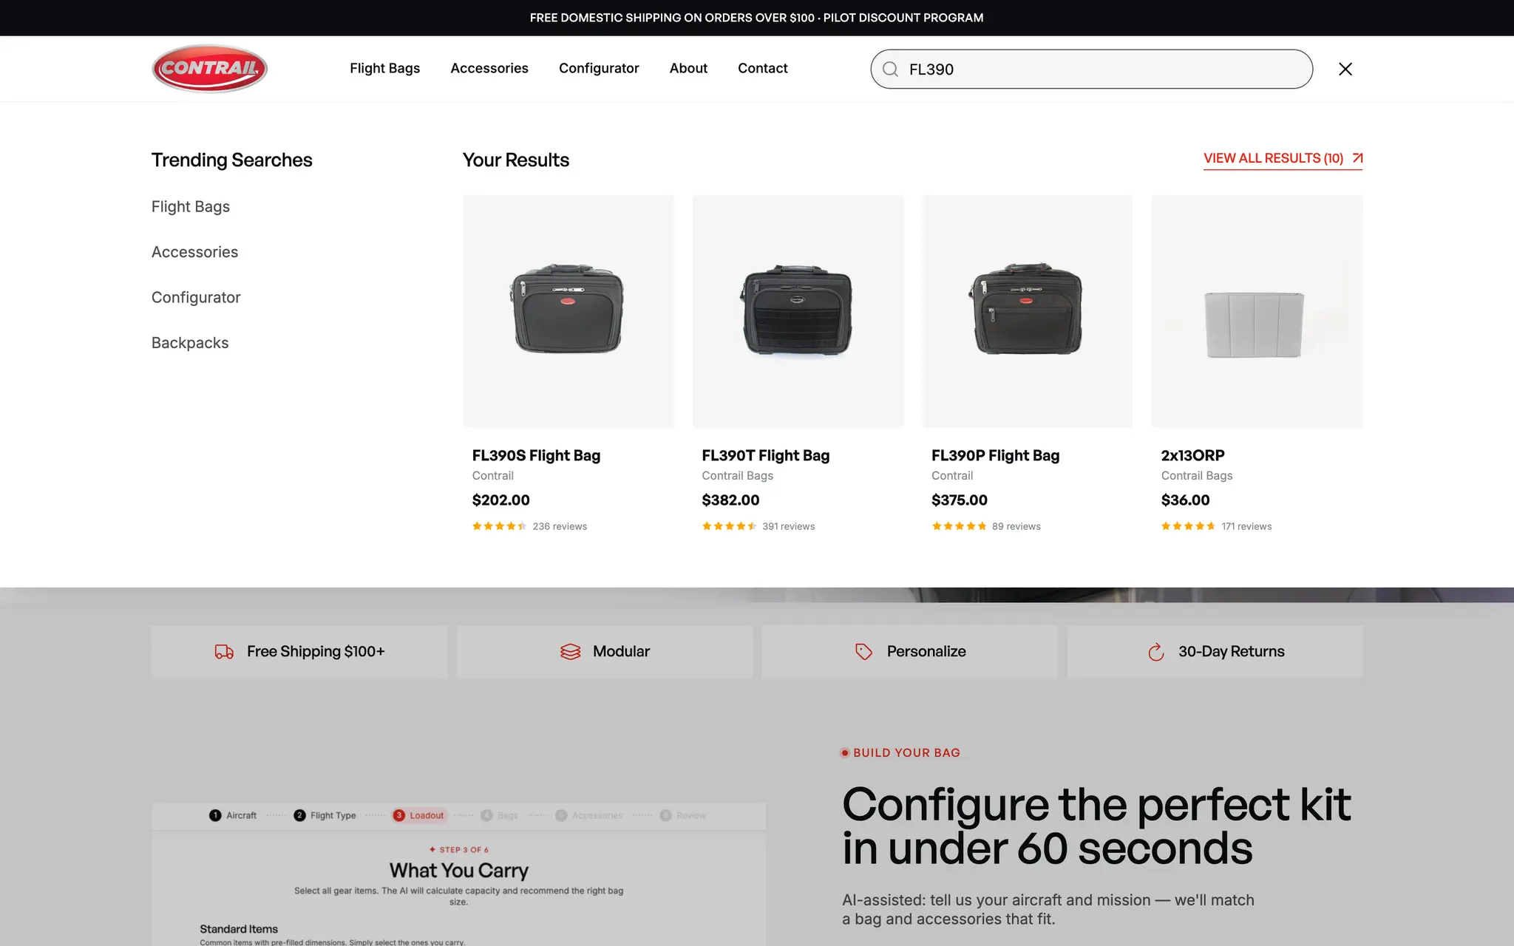
Task: Click the $375.00 price
Action: click(960, 500)
